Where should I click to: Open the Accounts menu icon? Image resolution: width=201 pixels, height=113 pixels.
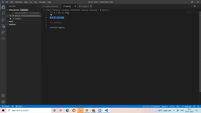[x=3, y=95]
